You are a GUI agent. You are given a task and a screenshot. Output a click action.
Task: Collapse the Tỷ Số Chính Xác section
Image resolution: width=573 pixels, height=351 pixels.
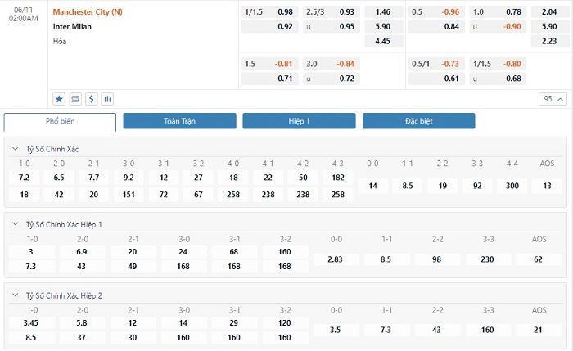pos(16,149)
